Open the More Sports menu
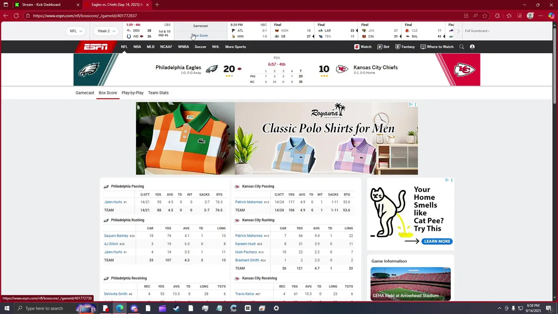The height and width of the screenshot is (314, 558). coord(235,47)
